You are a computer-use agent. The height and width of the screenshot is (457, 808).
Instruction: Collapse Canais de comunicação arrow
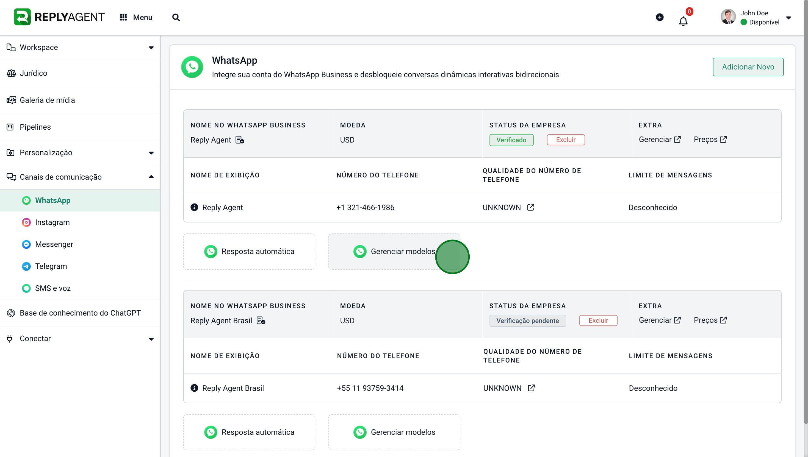click(x=151, y=177)
